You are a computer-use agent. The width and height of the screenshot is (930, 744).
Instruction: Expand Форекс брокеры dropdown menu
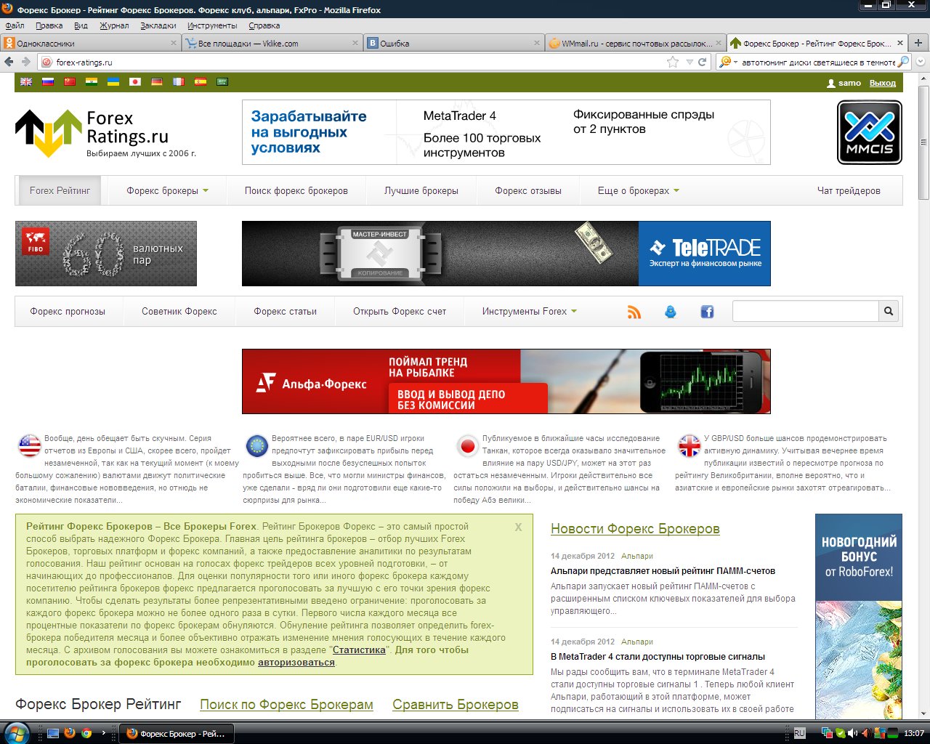167,190
